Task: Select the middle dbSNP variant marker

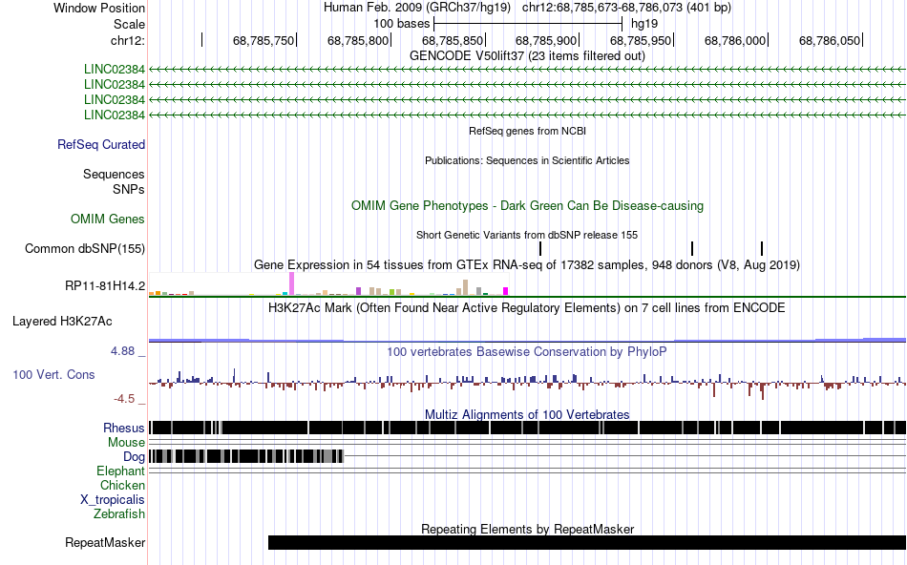Action: tap(692, 249)
